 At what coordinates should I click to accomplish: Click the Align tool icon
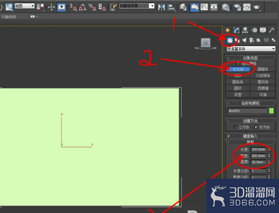[172, 7]
